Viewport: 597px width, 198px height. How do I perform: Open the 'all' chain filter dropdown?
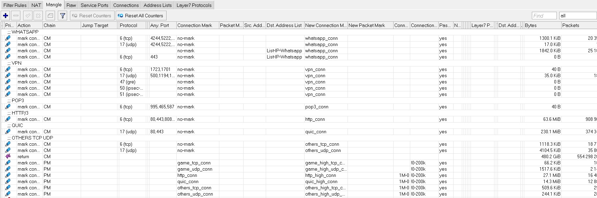pos(578,16)
